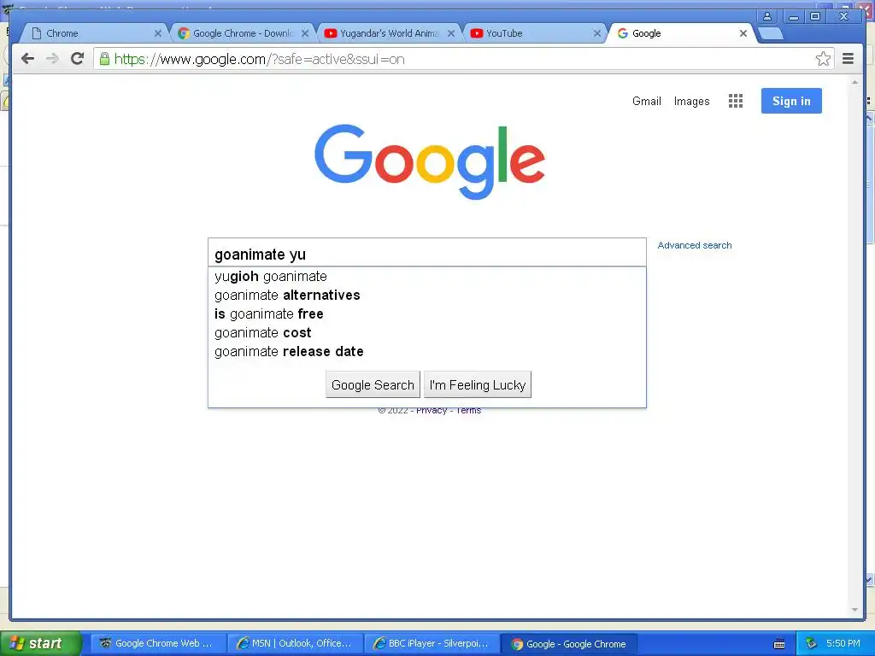Click the Google logo
This screenshot has width=875, height=656.
tap(430, 161)
